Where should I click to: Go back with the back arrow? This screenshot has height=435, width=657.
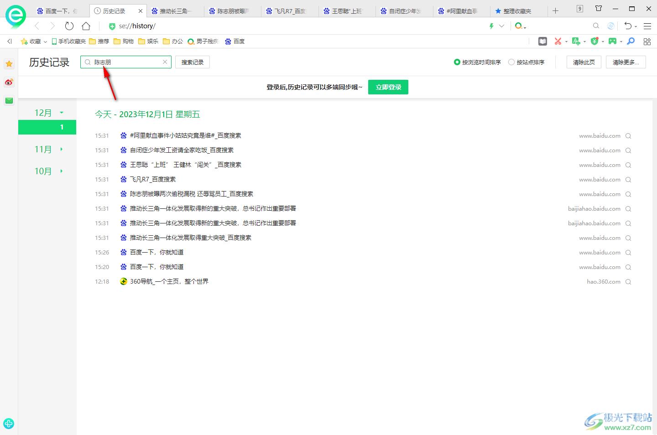pos(37,26)
